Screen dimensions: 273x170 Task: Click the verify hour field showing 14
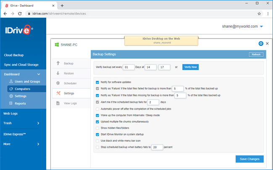151,67
